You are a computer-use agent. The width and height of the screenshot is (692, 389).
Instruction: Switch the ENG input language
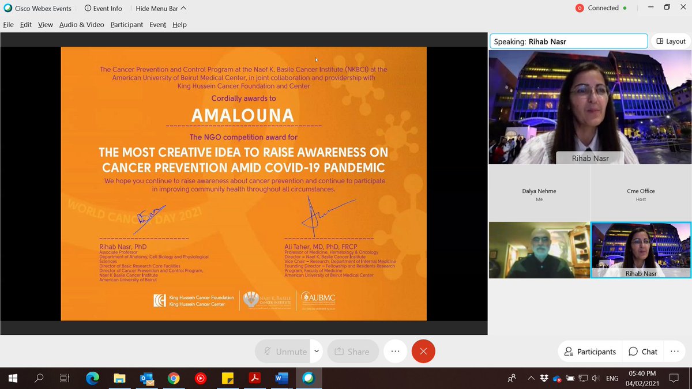[x=612, y=379]
